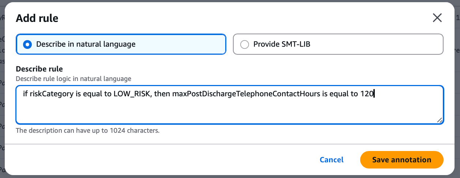Place cursor on the word LOW_RISK
The width and height of the screenshot is (460, 178).
[x=132, y=94]
